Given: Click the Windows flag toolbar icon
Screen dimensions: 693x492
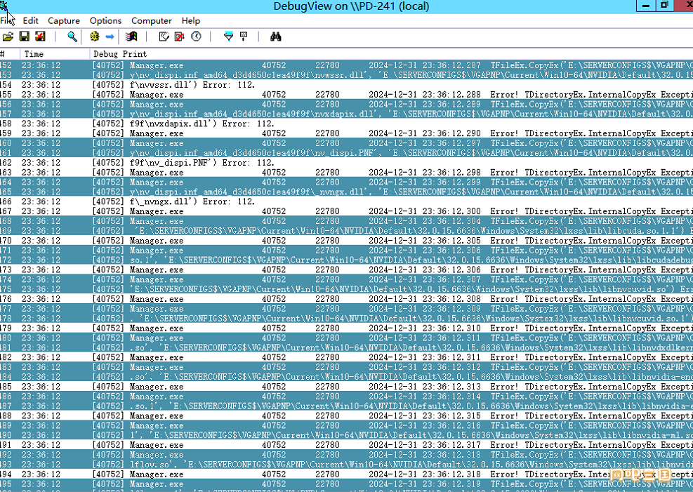Looking at the screenshot, I should [131, 36].
